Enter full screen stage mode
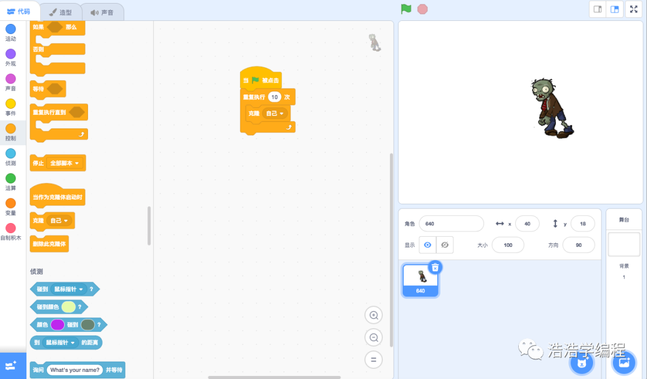647x379 pixels. coord(634,9)
